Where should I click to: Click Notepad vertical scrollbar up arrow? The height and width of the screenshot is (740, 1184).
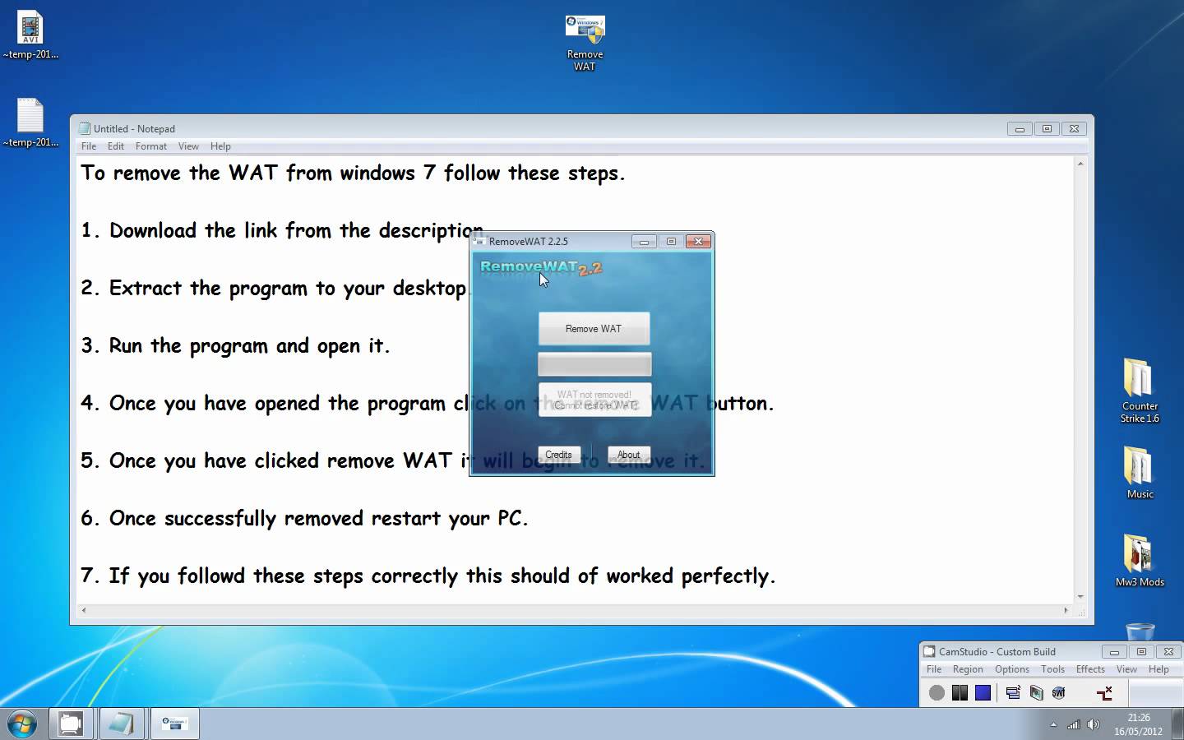pyautogui.click(x=1080, y=164)
